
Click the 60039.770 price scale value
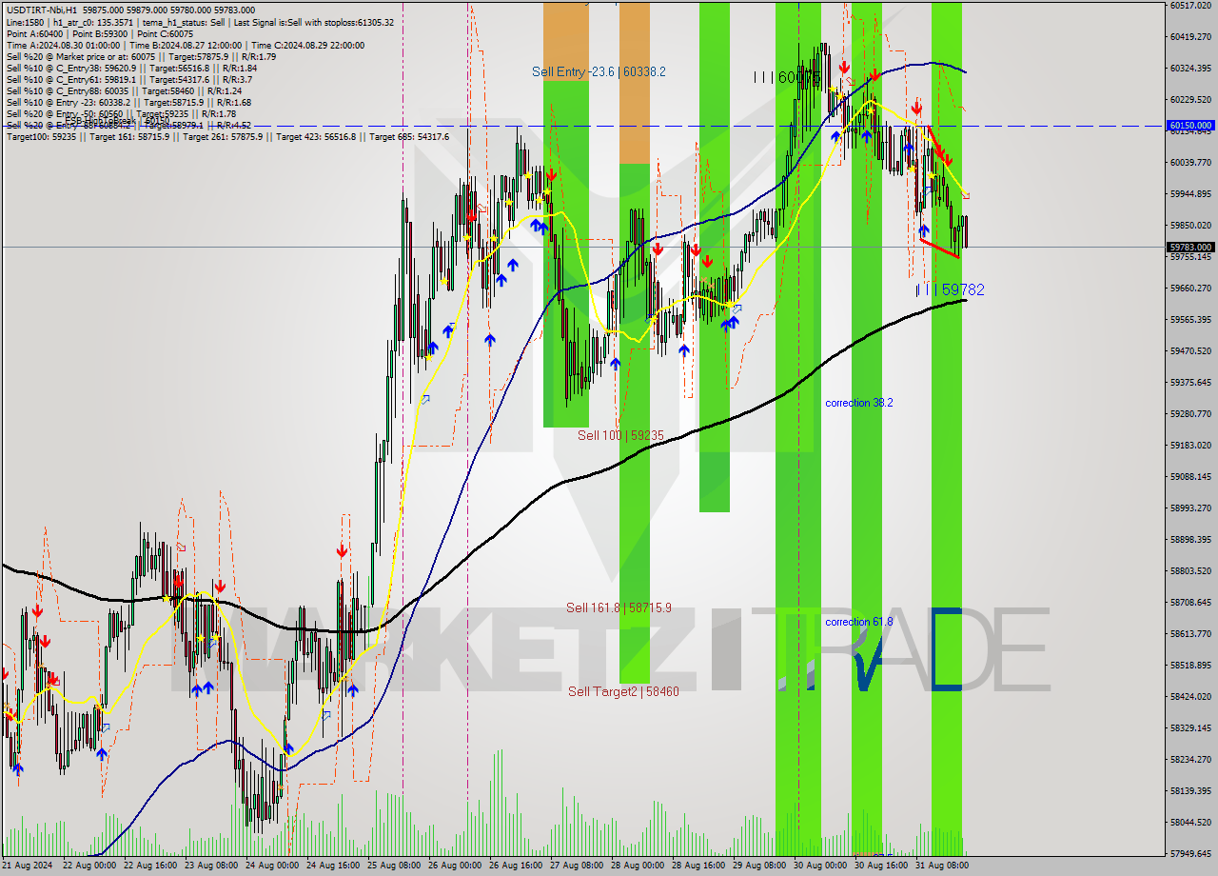pyautogui.click(x=1190, y=163)
